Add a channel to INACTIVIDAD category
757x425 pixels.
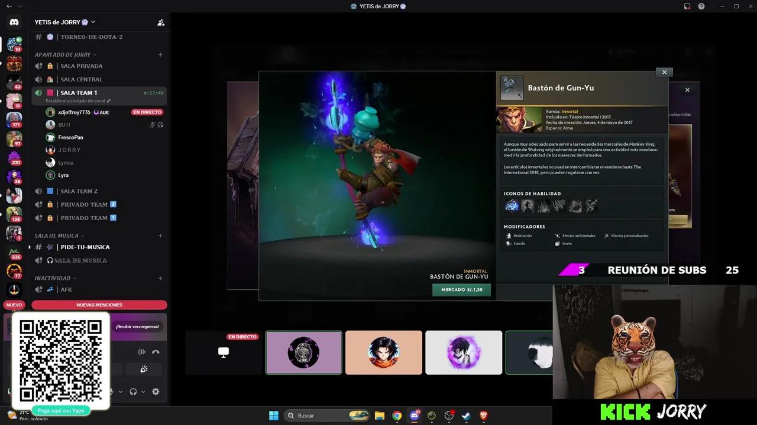coord(160,278)
